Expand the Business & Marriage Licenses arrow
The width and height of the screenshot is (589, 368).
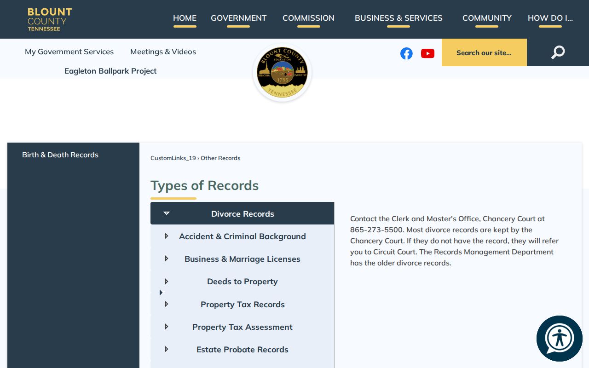click(167, 259)
